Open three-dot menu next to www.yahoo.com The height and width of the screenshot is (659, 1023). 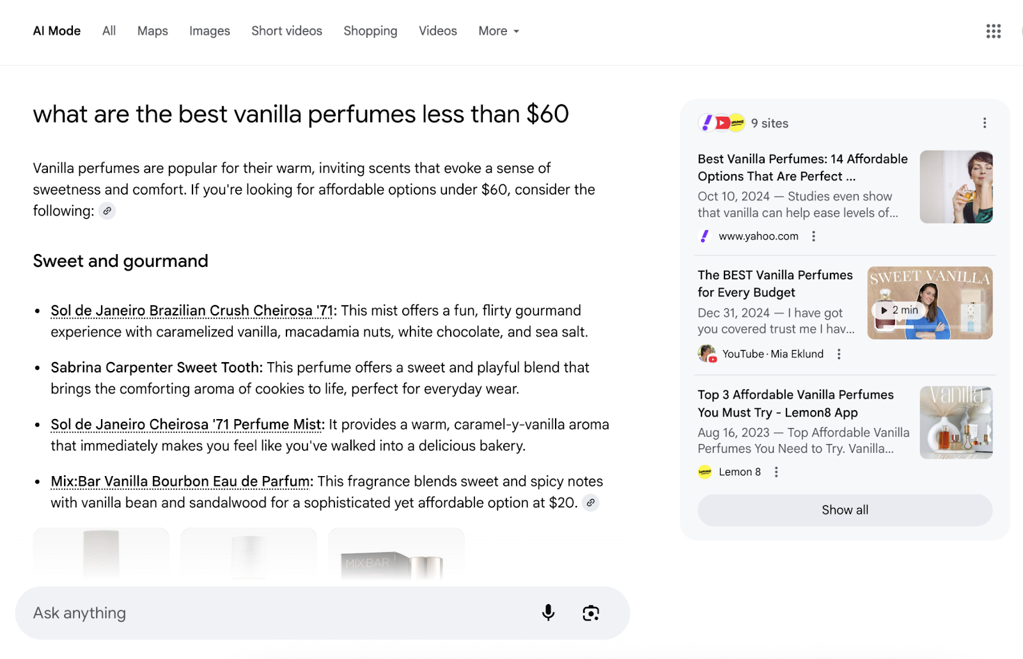point(813,236)
